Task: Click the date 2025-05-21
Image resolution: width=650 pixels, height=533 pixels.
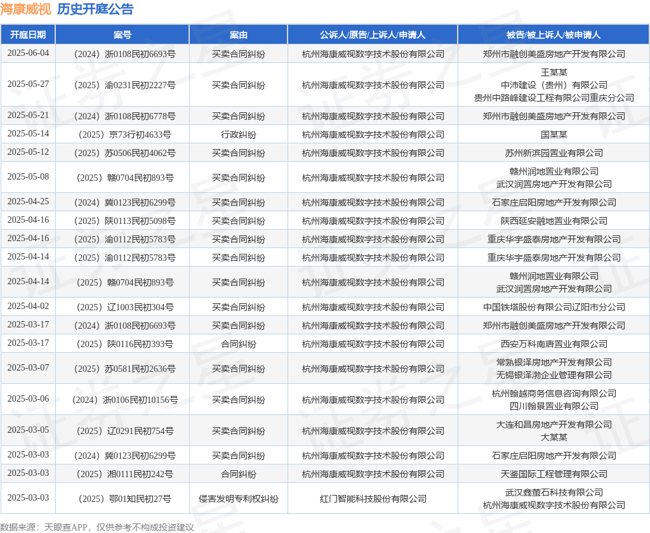Action: [x=28, y=115]
